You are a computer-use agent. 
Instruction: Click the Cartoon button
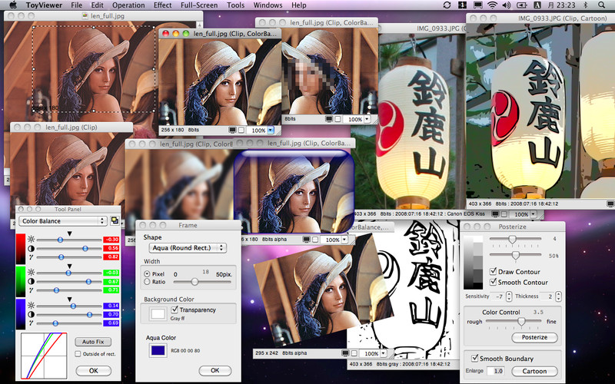[534, 371]
